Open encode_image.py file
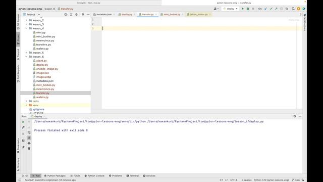The image size is (323, 182). pyautogui.click(x=47, y=69)
